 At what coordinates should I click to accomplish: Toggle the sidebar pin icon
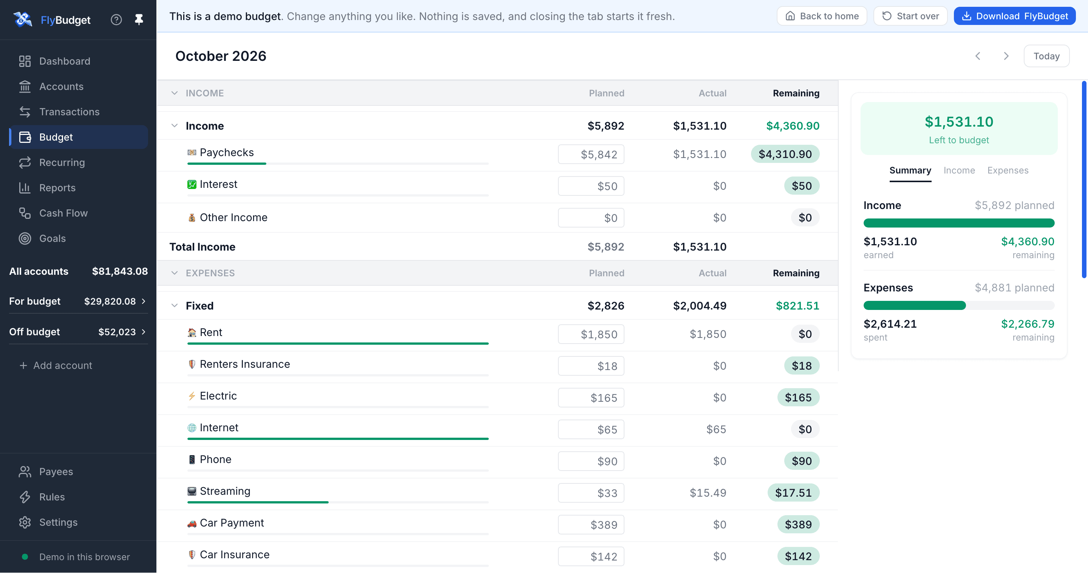[139, 19]
